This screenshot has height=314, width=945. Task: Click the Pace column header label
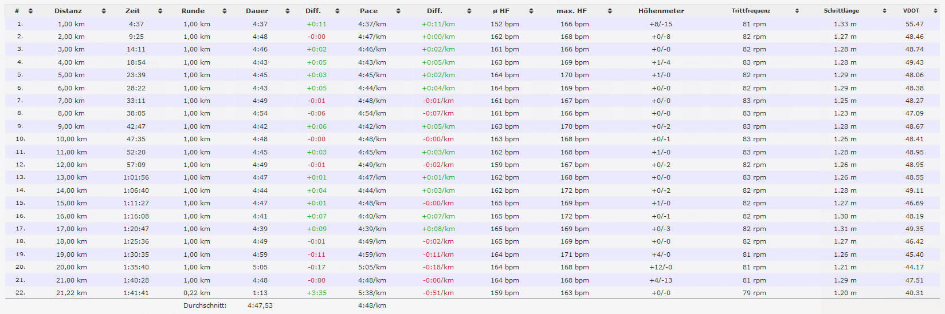(368, 11)
